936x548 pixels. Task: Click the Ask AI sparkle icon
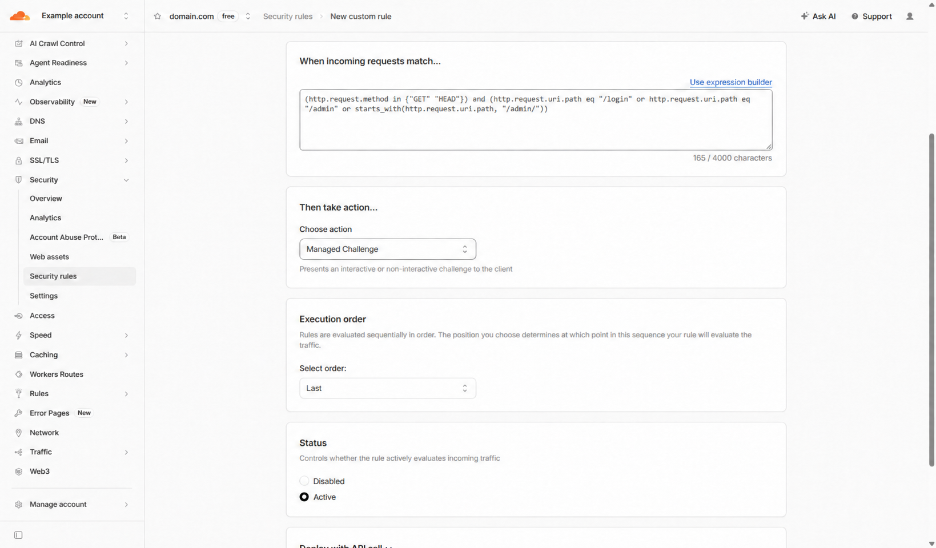pyautogui.click(x=805, y=16)
